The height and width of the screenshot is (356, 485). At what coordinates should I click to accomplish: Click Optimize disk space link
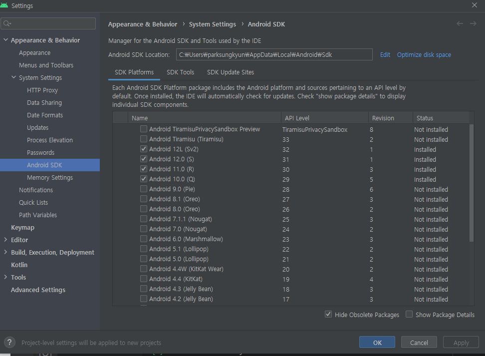pyautogui.click(x=424, y=55)
